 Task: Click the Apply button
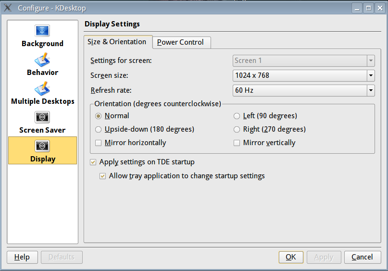tap(324, 257)
